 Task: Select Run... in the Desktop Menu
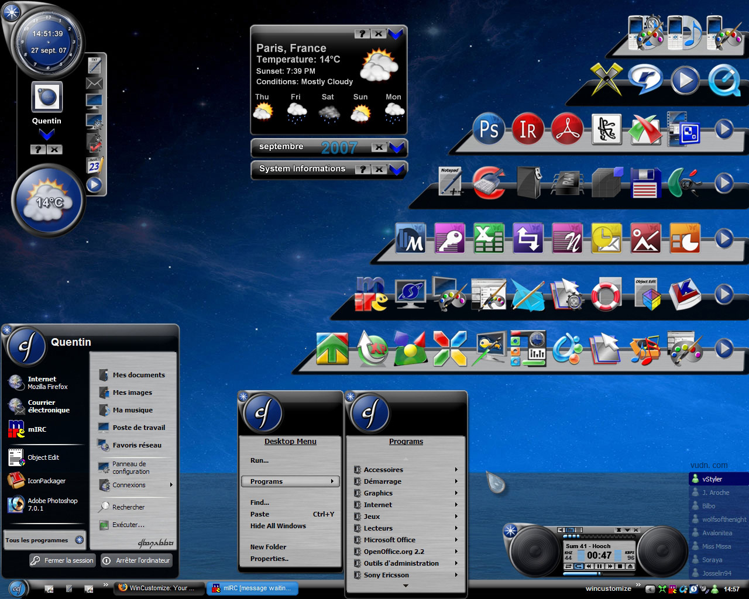[259, 460]
